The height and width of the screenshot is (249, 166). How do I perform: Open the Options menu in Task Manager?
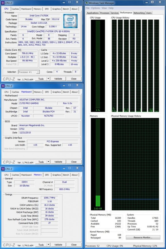(x=96, y=8)
